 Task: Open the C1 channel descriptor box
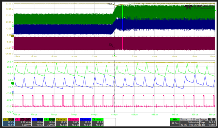(8, 122)
